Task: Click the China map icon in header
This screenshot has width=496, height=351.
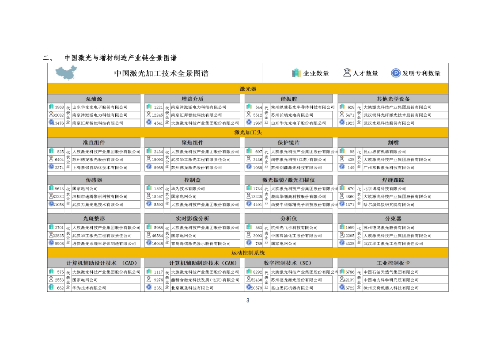Action: tap(67, 72)
